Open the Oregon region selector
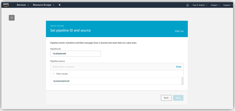The height and width of the screenshot is (111, 235). (x=215, y=5)
